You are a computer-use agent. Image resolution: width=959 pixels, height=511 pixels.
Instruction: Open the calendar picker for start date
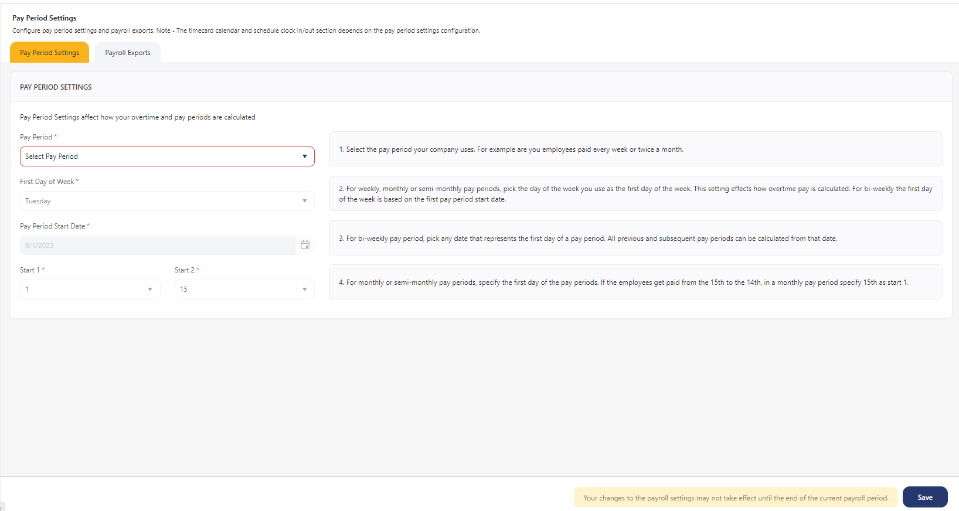(305, 245)
